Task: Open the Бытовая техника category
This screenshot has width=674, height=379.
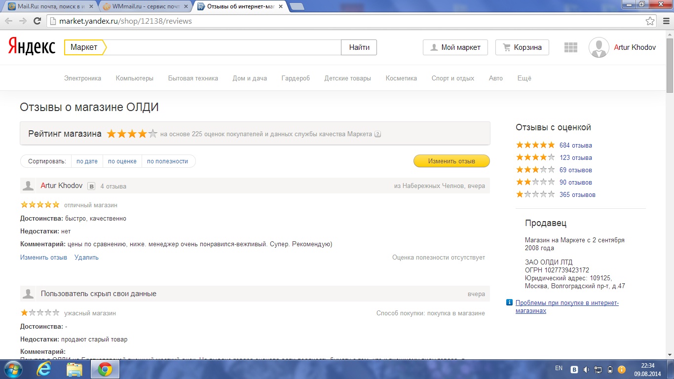Action: coord(193,78)
